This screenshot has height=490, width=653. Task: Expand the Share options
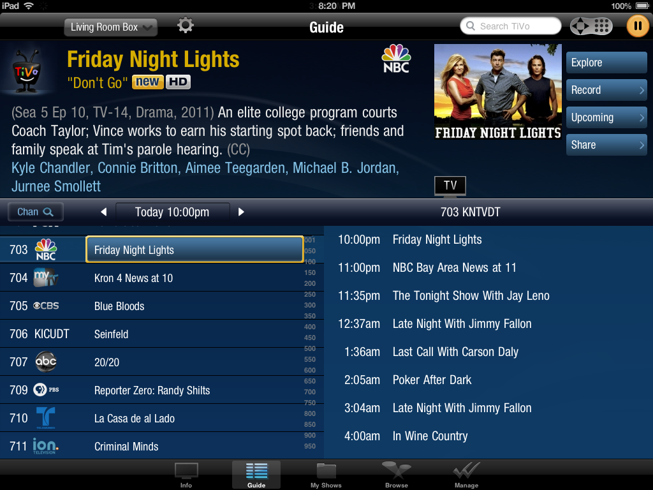click(x=606, y=145)
